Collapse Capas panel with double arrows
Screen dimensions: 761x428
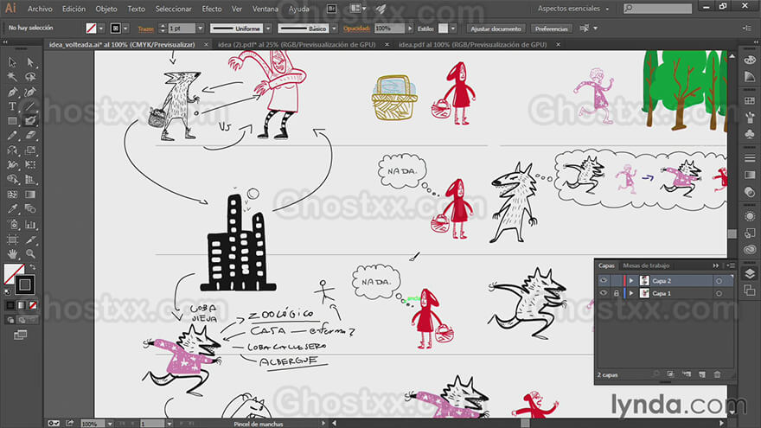[715, 265]
